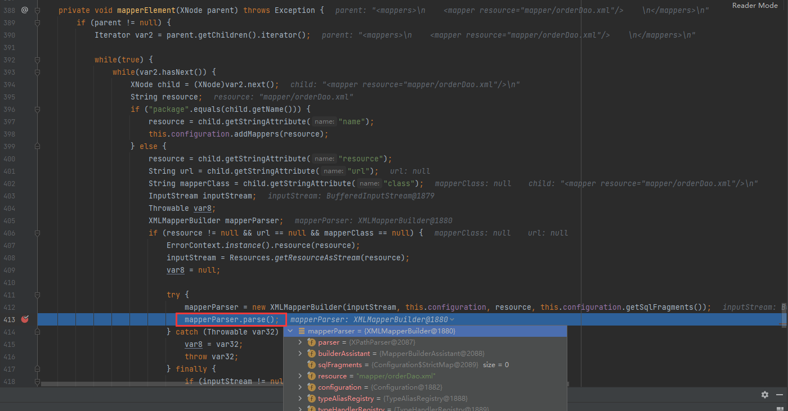788x411 pixels.
Task: Click the var8 = null assignment on line 409
Action: coord(193,270)
